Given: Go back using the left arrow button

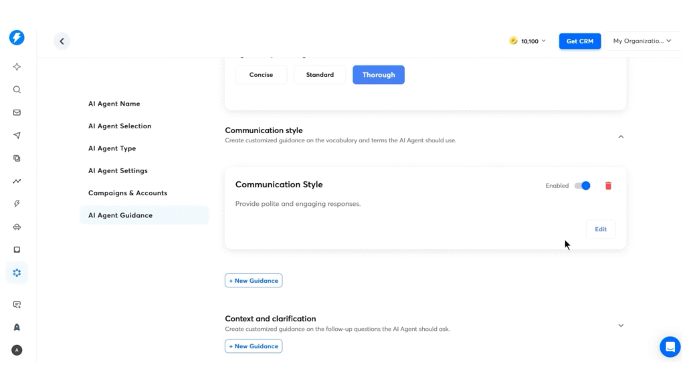Looking at the screenshot, I should click(x=62, y=41).
